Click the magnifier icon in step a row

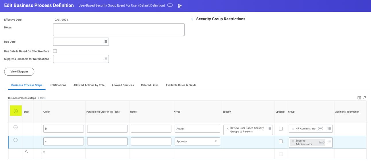click(26, 152)
